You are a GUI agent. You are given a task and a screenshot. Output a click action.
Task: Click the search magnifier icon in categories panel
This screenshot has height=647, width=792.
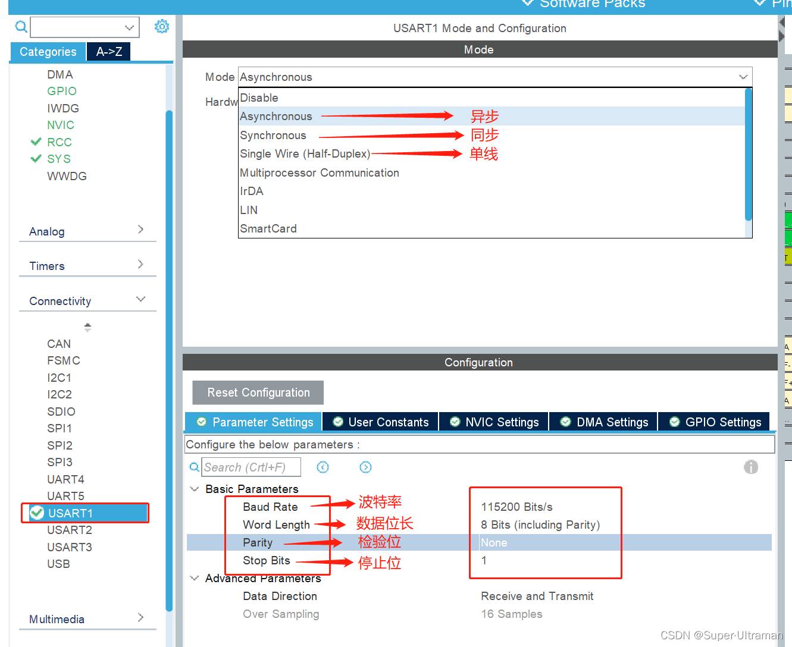(x=21, y=27)
